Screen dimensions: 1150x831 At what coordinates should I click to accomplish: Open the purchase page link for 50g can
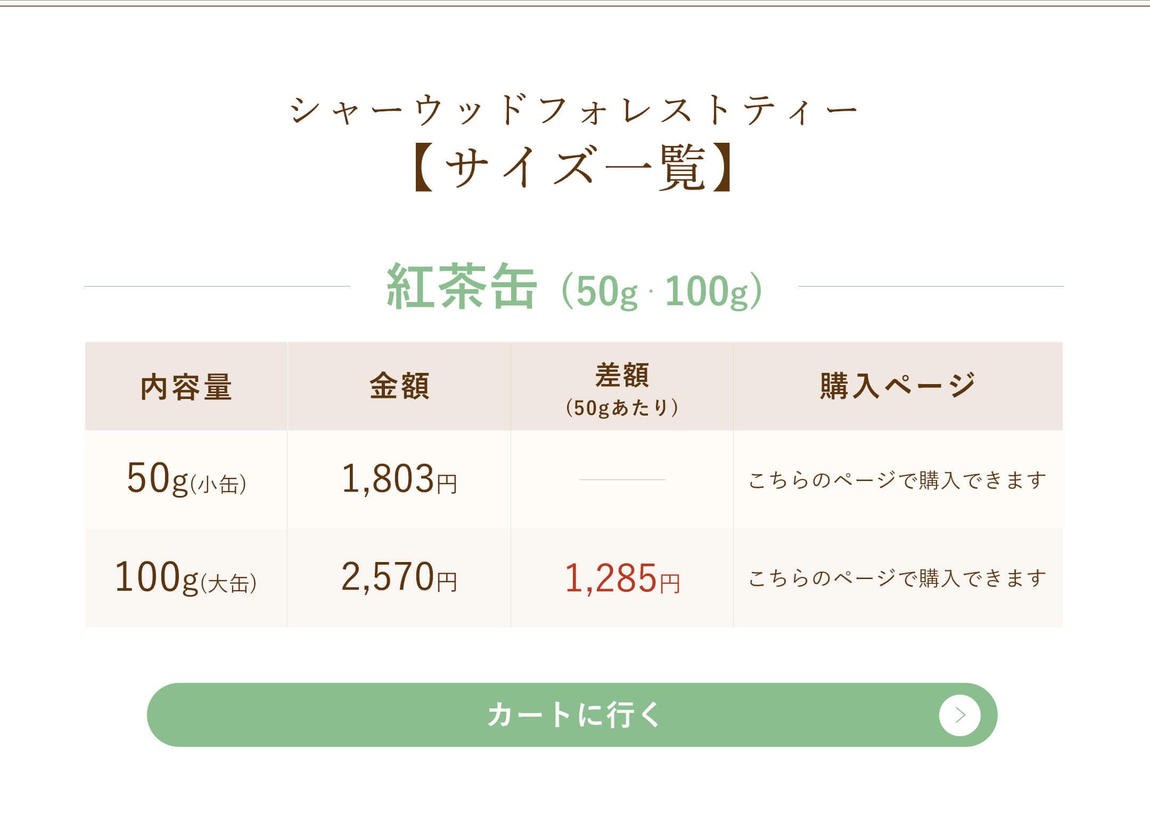pos(897,480)
